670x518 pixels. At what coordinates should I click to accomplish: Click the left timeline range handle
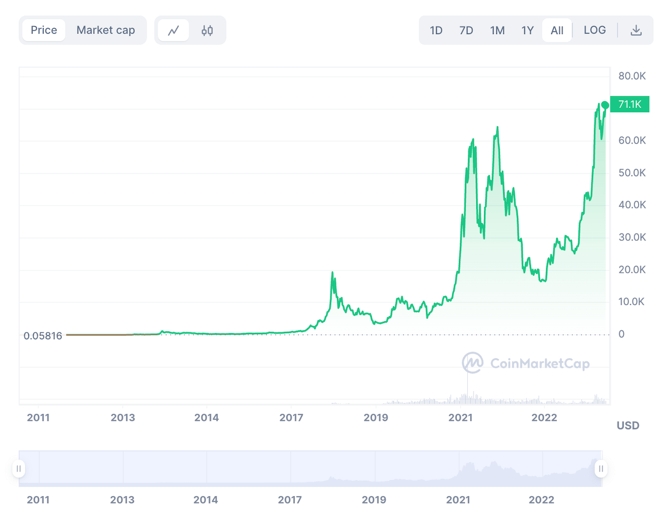(19, 469)
